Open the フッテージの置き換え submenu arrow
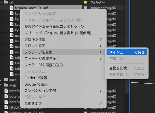The image size is (155, 113). pyautogui.click(x=100, y=59)
